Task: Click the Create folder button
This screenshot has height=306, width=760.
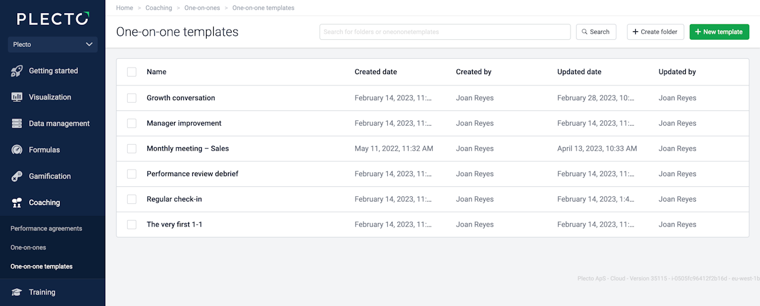Action: (655, 32)
